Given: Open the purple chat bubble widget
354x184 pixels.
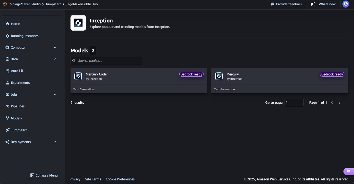Looking at the screenshot, I should pyautogui.click(x=348, y=171).
